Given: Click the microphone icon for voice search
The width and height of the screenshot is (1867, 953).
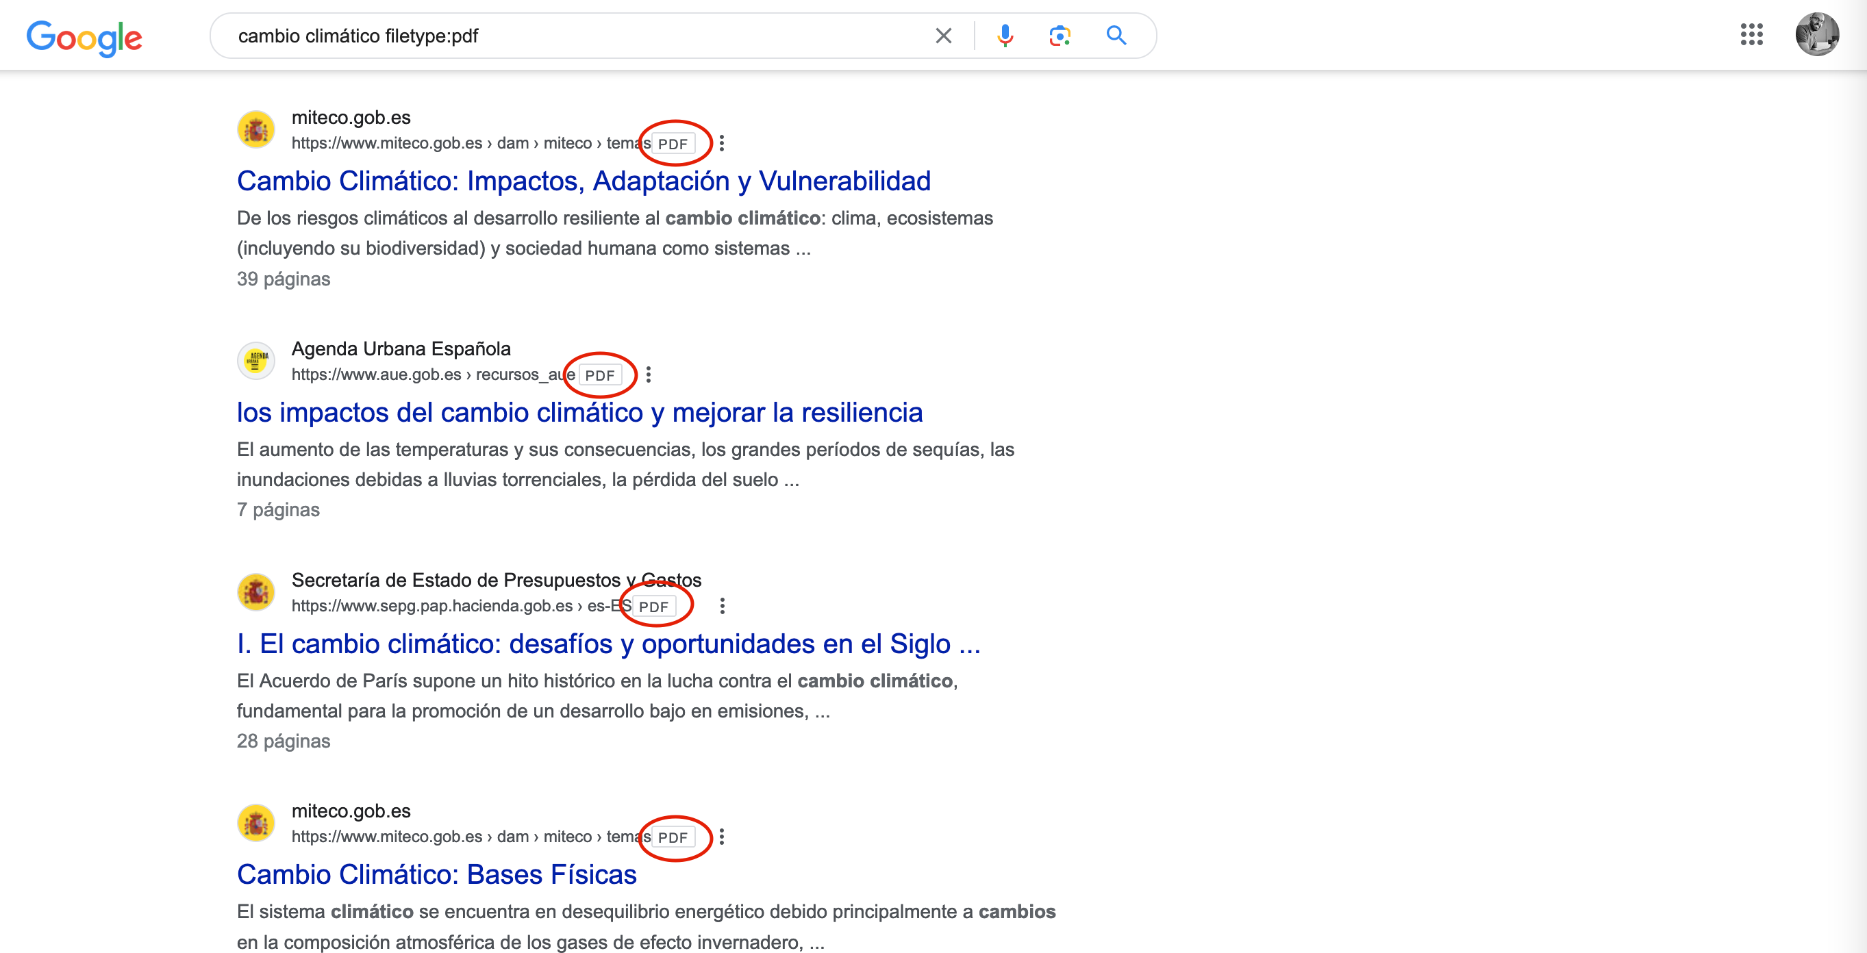Looking at the screenshot, I should click(1005, 35).
